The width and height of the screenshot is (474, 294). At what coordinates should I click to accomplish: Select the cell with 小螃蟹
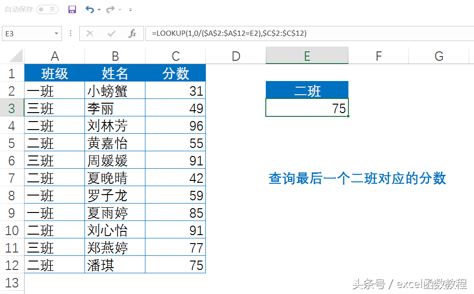click(115, 90)
